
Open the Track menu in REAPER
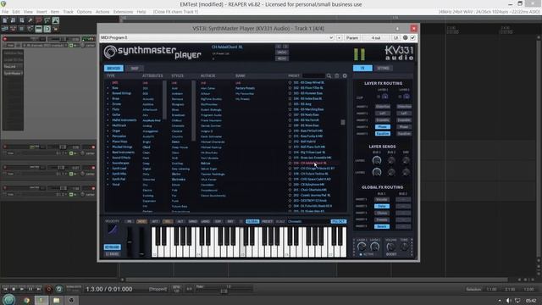tap(68, 12)
